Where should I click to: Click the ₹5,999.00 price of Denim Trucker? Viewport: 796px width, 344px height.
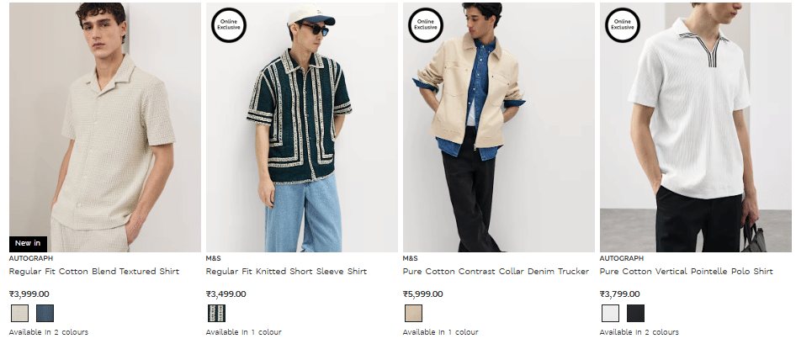pos(423,294)
